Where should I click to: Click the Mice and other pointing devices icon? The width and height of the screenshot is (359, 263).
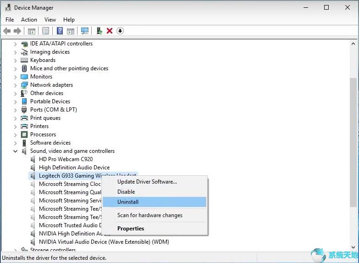(24, 68)
